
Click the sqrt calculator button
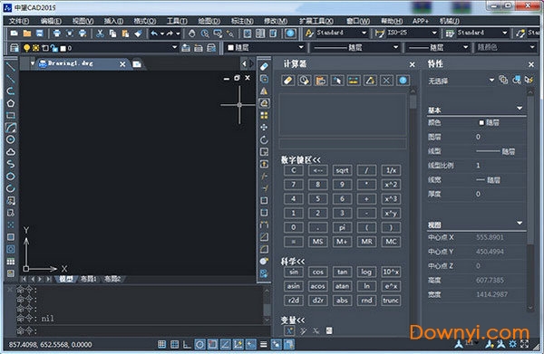(342, 170)
